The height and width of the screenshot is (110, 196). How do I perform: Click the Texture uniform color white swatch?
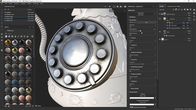click(142, 98)
